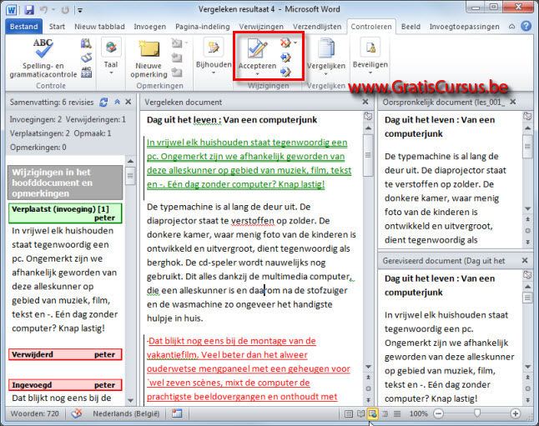Close the Gereviseerd document pane
539x426 pixels.
(x=525, y=260)
